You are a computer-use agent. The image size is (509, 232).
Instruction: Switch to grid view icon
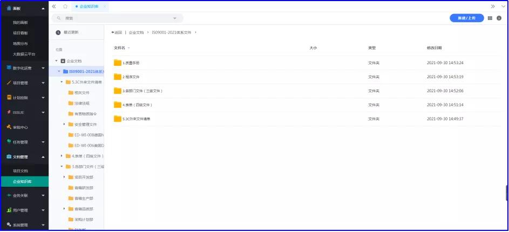click(490, 18)
